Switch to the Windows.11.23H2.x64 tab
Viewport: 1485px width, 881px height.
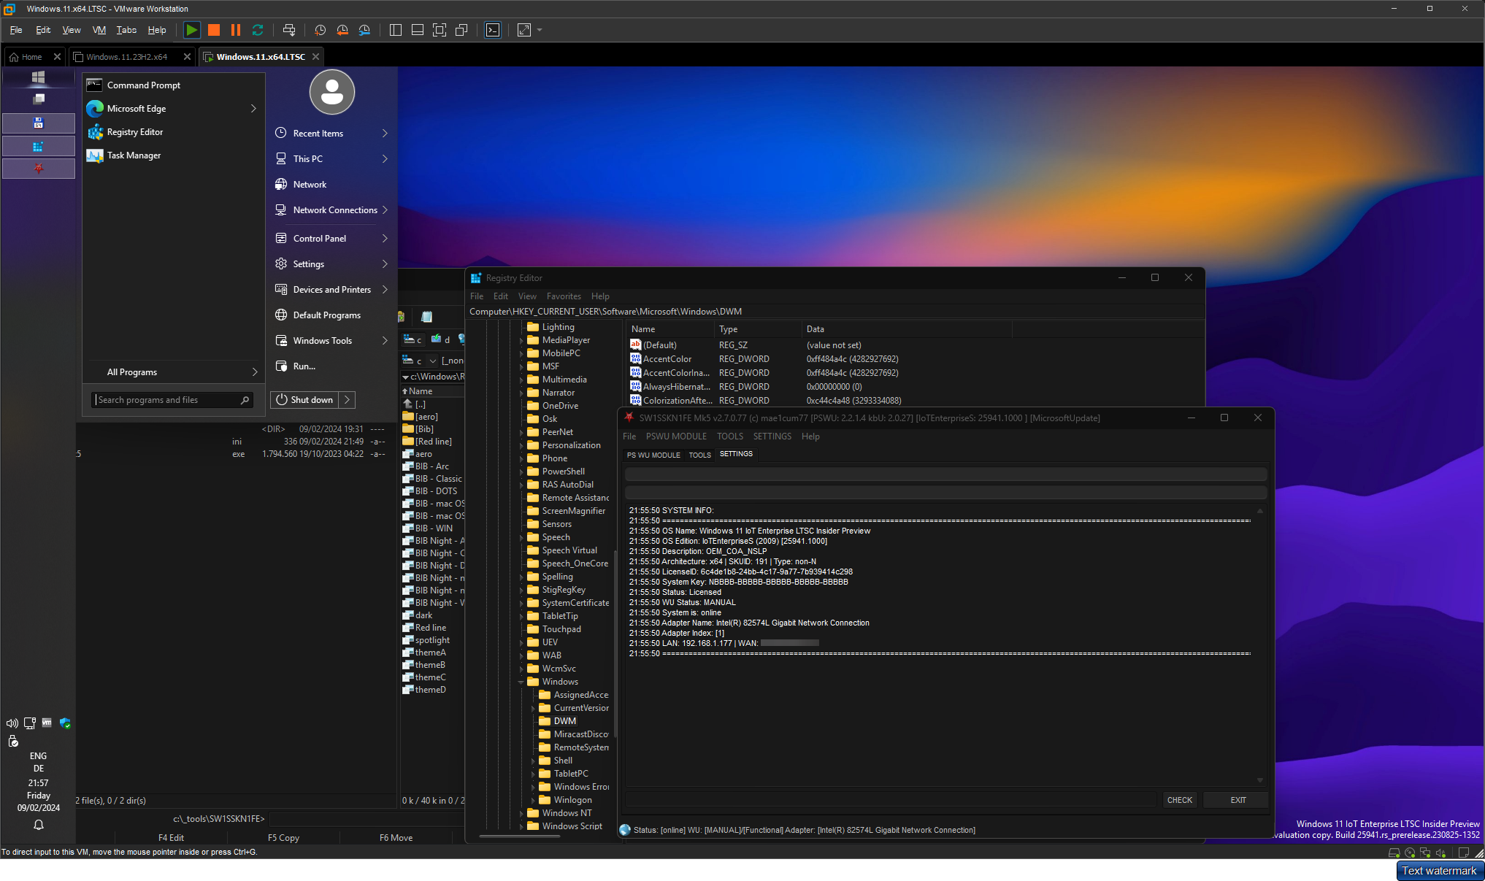tap(126, 56)
